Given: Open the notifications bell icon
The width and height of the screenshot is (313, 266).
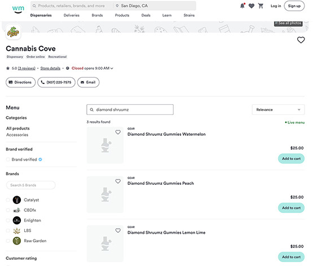Looking at the screenshot, I should (x=242, y=6).
